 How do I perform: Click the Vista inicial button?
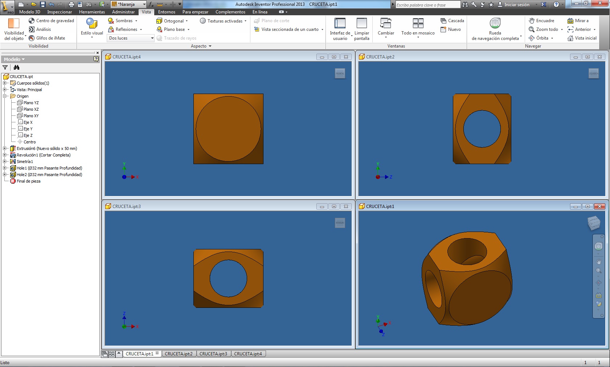(x=582, y=38)
